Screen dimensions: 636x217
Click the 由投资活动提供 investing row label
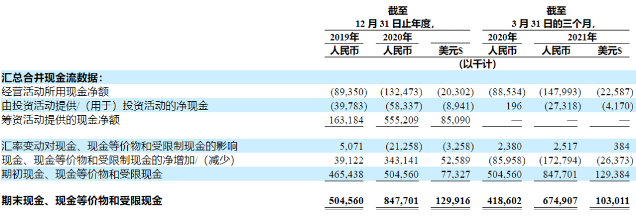click(x=105, y=106)
